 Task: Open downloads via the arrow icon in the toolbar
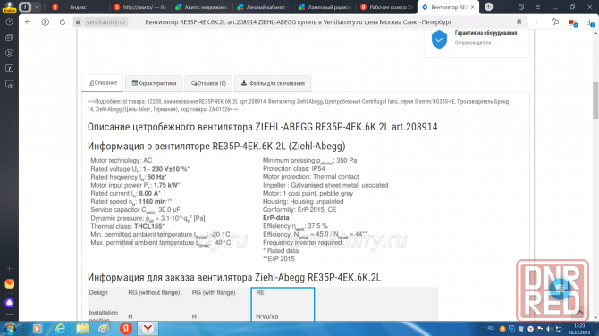(x=591, y=22)
